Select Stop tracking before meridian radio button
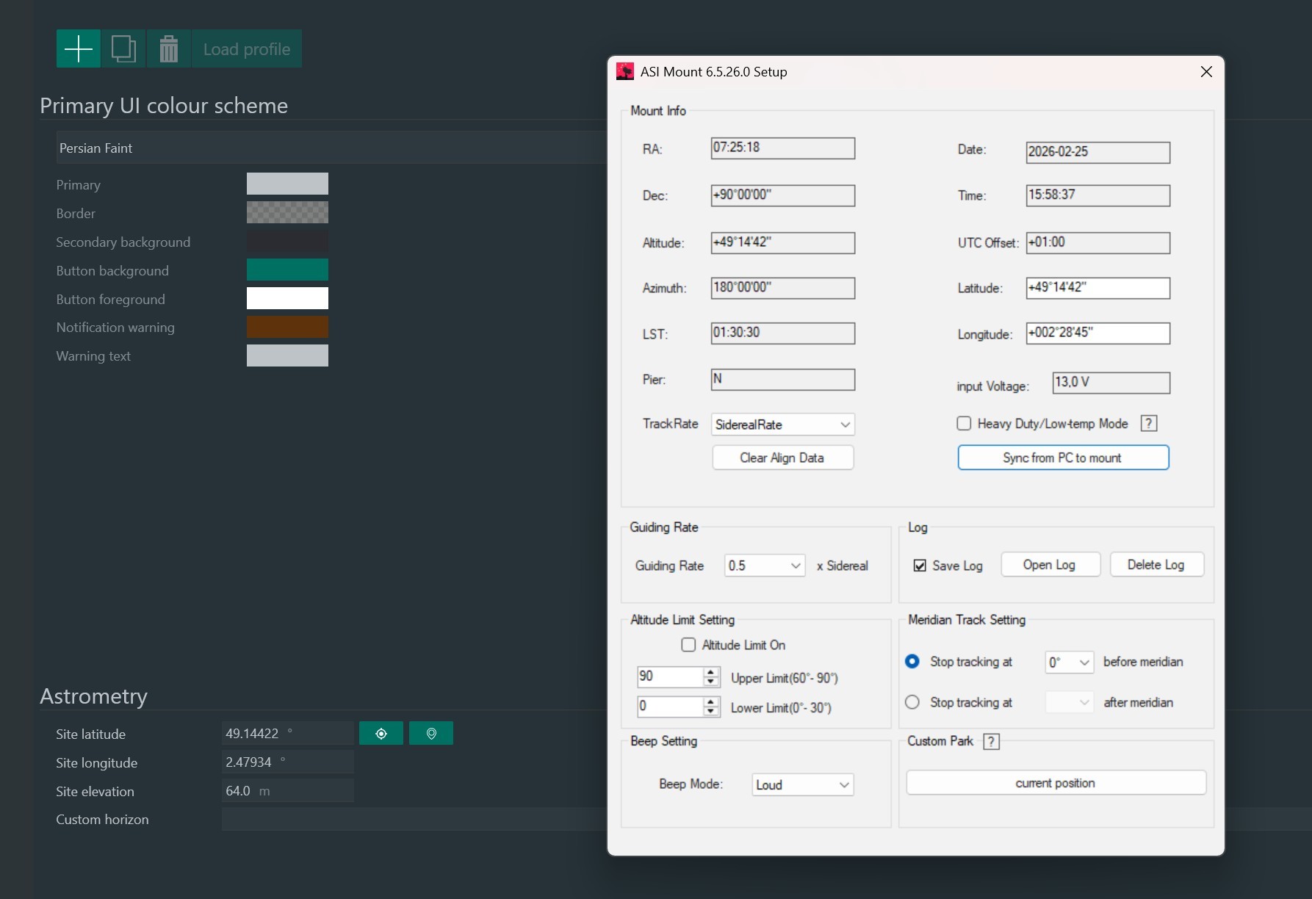Image resolution: width=1312 pixels, height=899 pixels. 912,661
